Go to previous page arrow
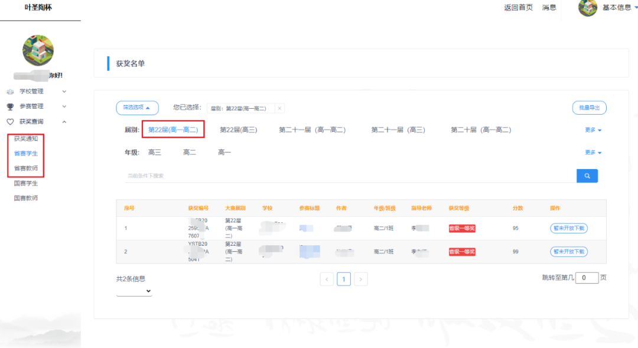 coord(327,279)
